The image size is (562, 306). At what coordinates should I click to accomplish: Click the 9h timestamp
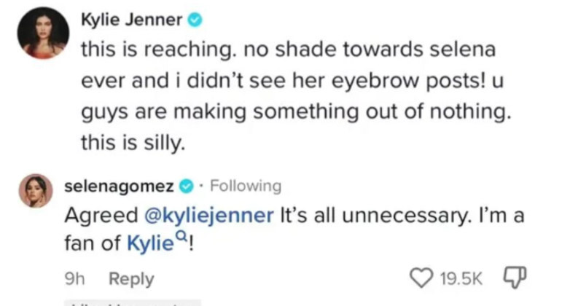[x=74, y=279]
